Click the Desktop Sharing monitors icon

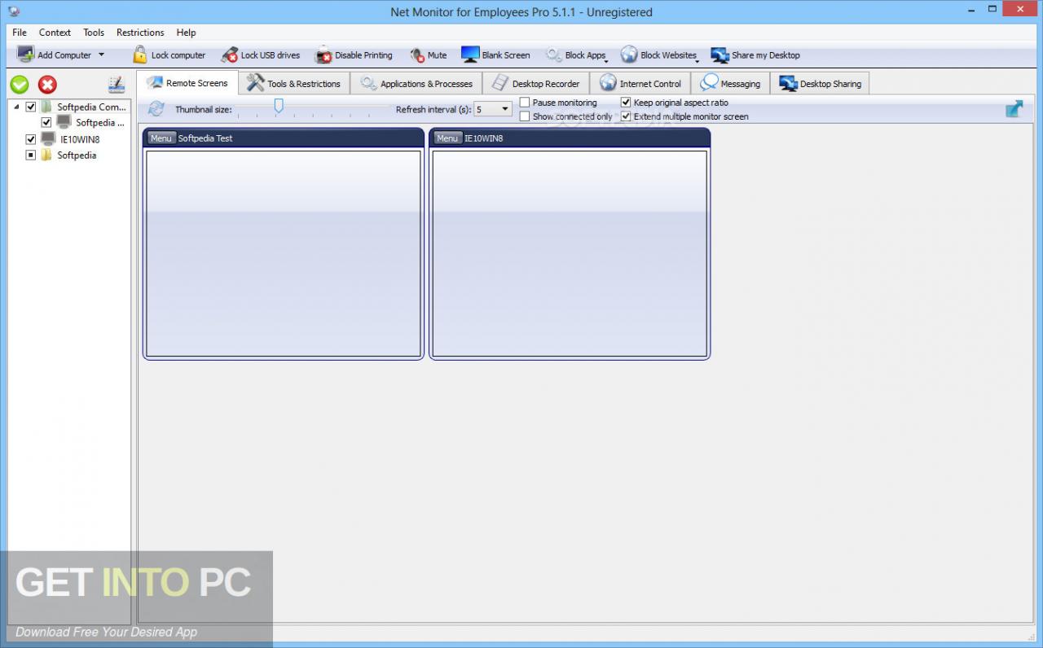click(788, 83)
